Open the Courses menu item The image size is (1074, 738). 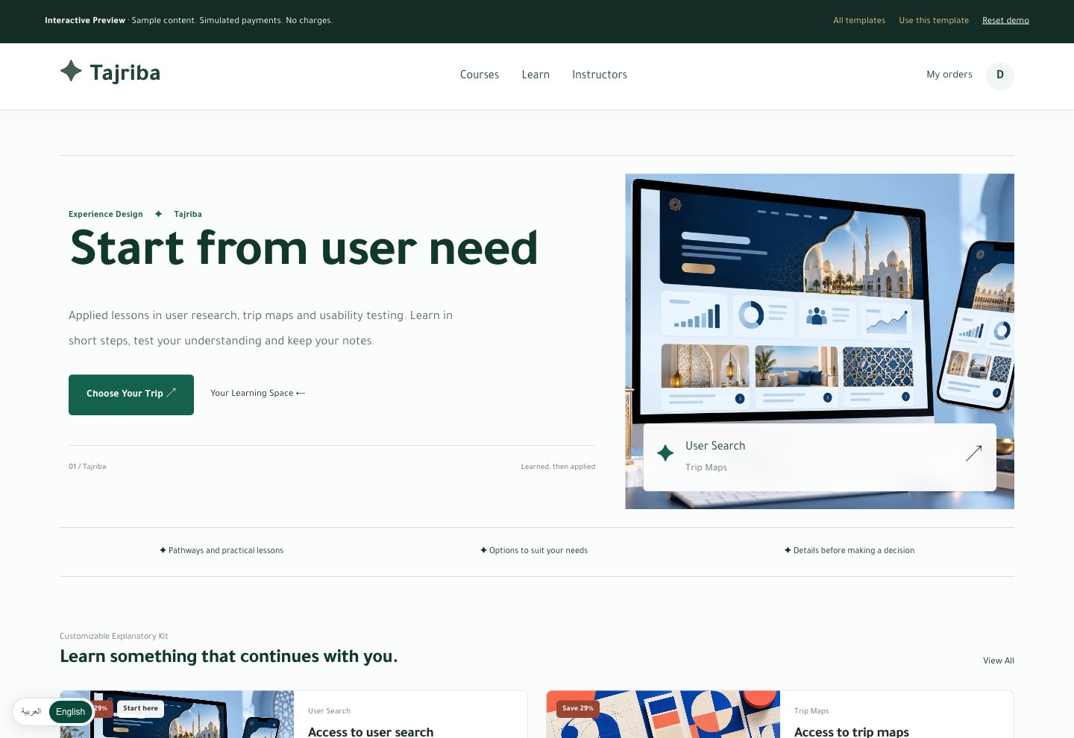coord(480,75)
